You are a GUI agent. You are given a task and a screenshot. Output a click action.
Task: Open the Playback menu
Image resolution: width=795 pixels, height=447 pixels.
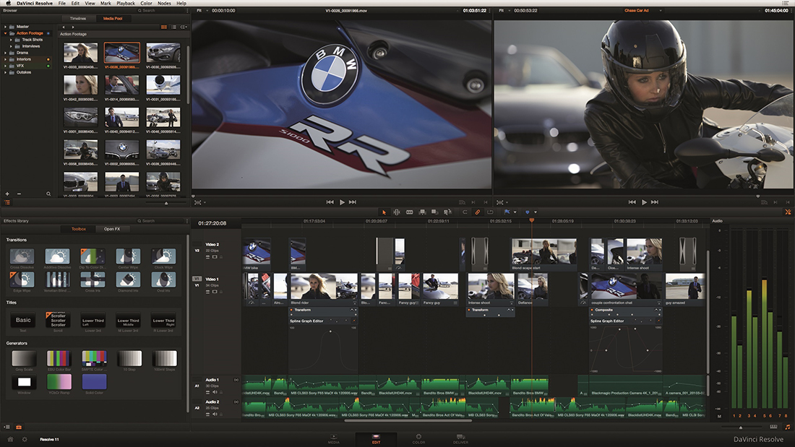point(126,3)
